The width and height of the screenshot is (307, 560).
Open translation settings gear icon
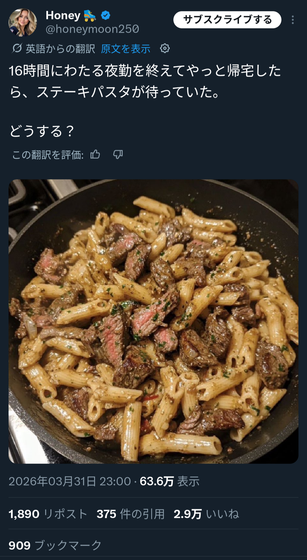165,49
